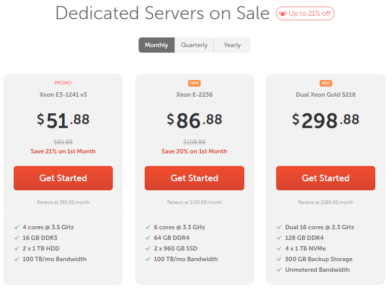
Task: Click the 'Up to 21% off' badge
Action: click(x=305, y=14)
